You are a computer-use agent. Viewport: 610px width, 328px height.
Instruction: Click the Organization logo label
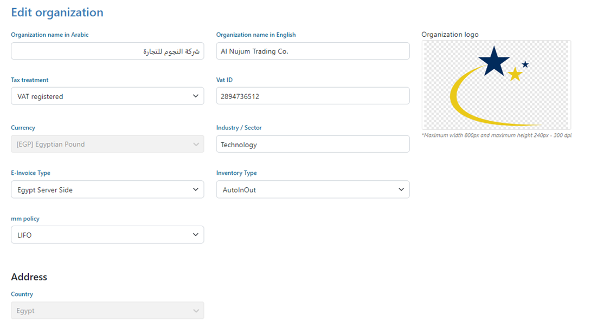click(x=450, y=35)
